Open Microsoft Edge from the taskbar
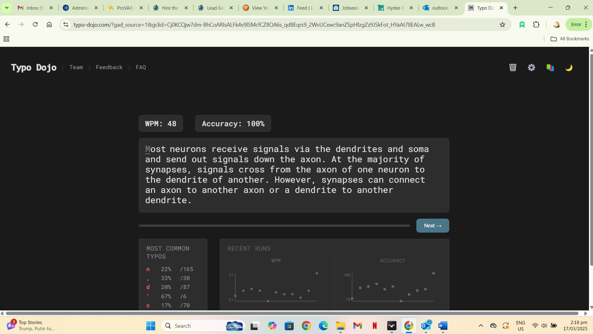Screen dimensions: 593x334 tap(323, 326)
